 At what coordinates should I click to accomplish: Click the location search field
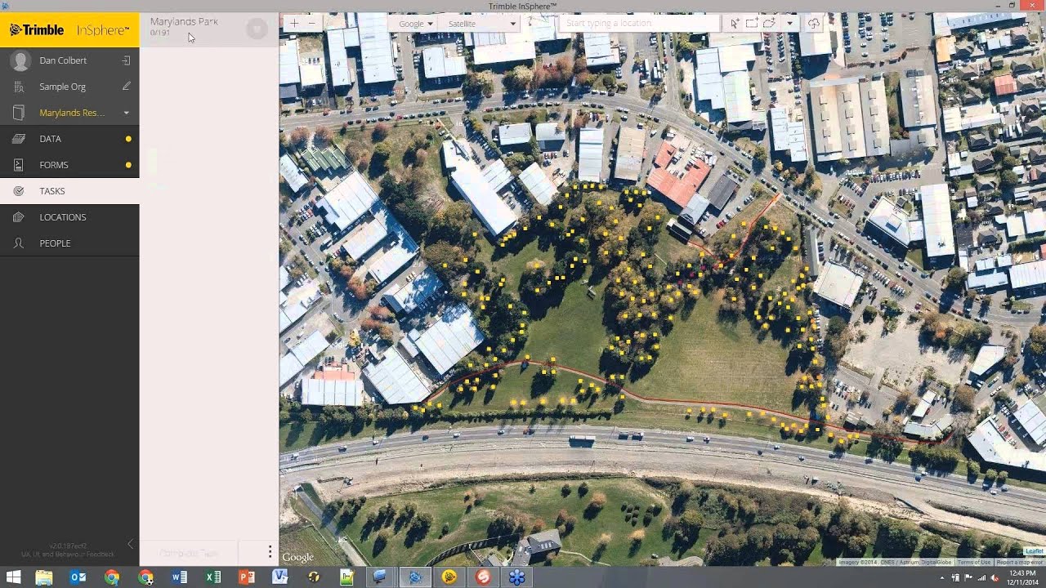[x=641, y=24]
